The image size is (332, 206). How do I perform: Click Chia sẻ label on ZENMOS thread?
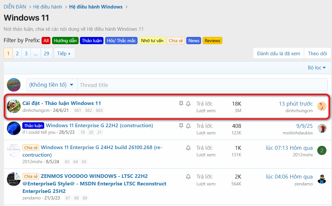[31, 176]
